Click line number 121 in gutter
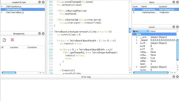 [51, 52]
